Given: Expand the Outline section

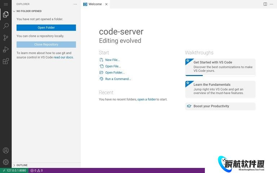Looking at the screenshot, I should coord(22,165).
